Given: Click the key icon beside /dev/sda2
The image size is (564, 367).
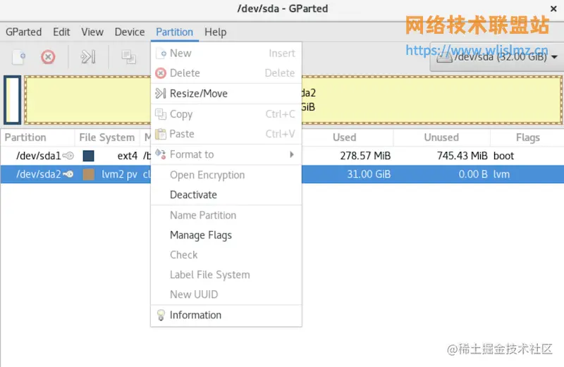Looking at the screenshot, I should 68,174.
